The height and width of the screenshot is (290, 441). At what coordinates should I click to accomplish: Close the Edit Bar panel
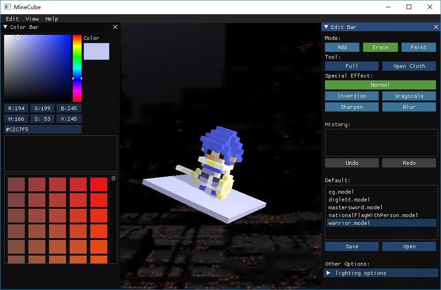[x=436, y=27]
